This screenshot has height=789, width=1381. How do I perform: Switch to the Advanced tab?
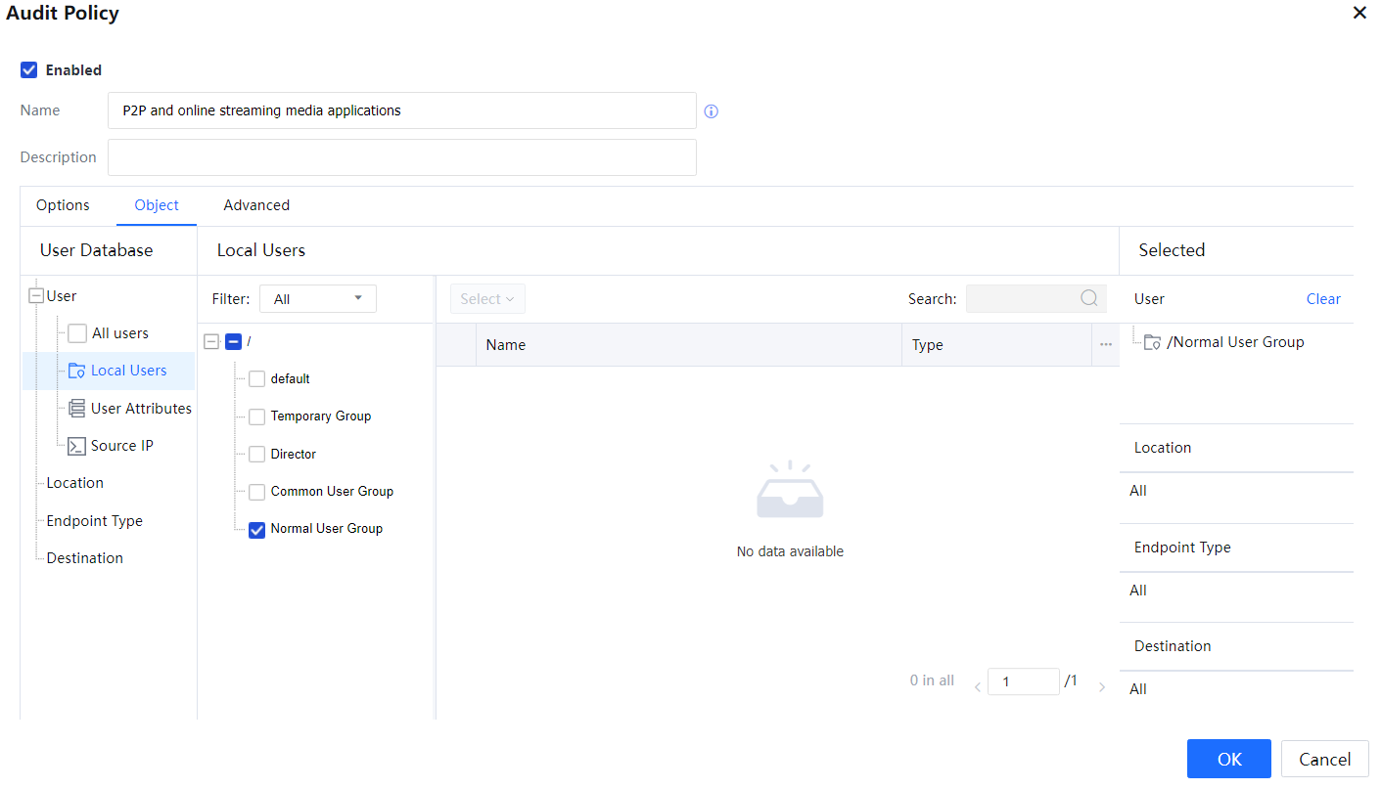click(x=256, y=205)
